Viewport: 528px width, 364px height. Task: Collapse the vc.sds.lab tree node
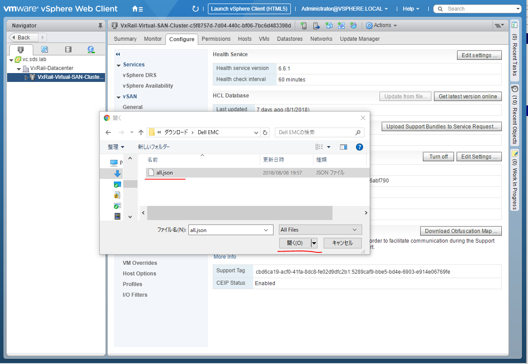point(12,60)
